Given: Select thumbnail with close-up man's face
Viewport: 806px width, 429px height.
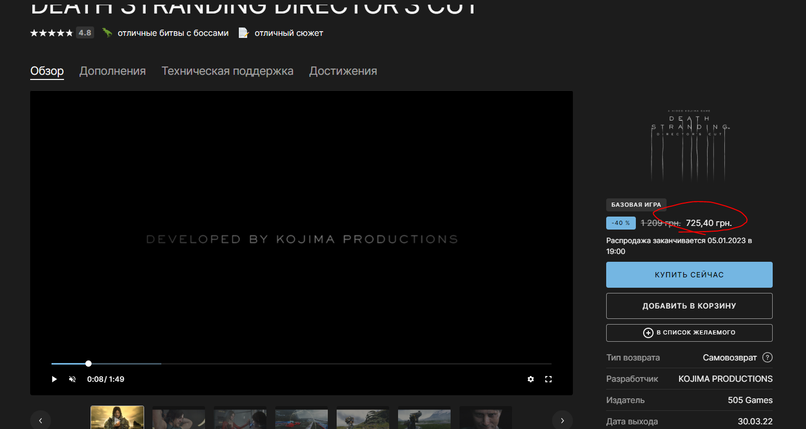Looking at the screenshot, I should [485, 418].
